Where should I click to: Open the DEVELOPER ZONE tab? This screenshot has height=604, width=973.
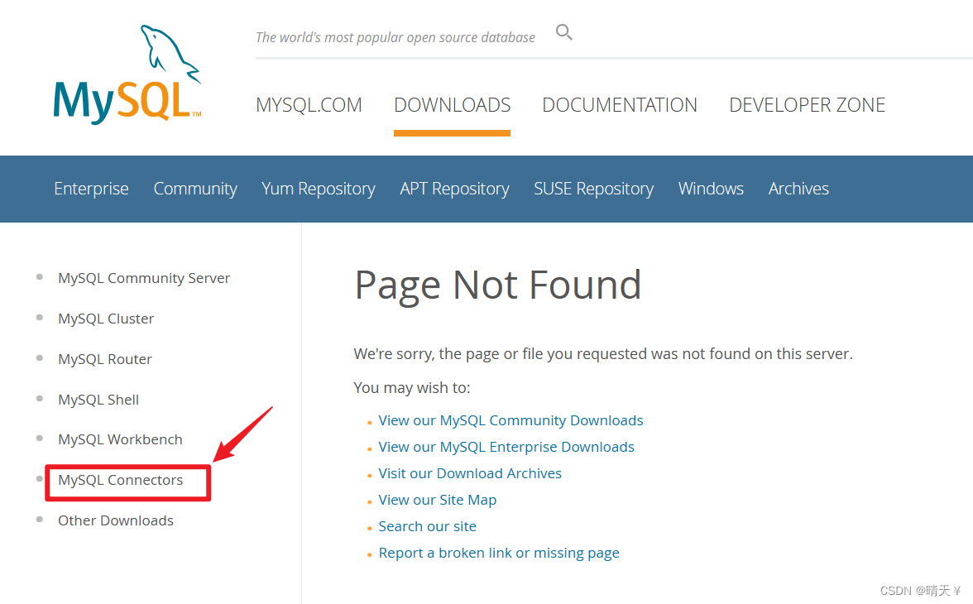[807, 105]
